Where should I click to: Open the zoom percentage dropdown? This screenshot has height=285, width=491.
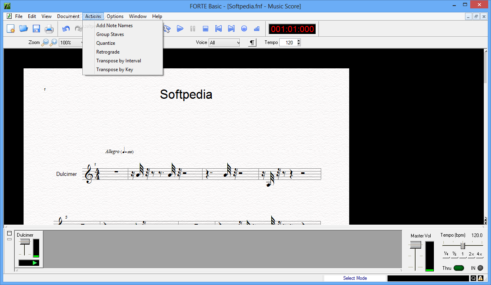click(71, 42)
